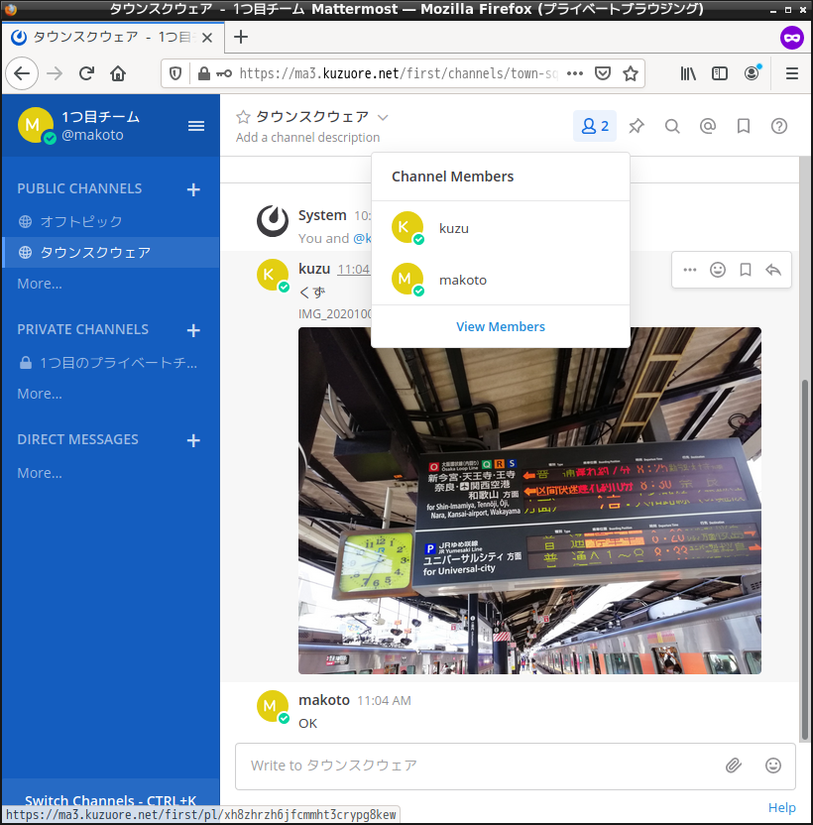Screen dimensions: 813x825
Task: Select オフトピック channel in sidebar
Action: pos(81,221)
